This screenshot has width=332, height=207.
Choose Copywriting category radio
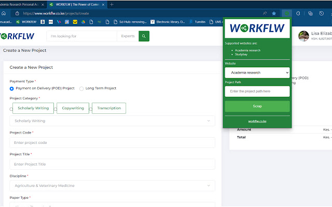coord(56,109)
